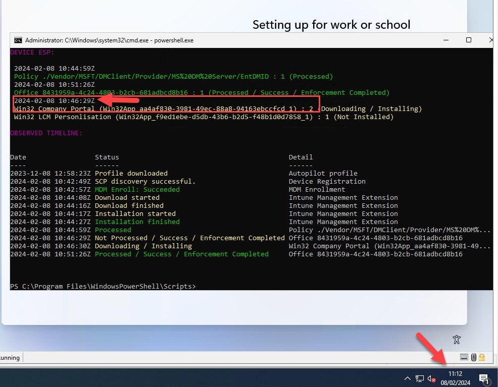Click the 'Download started' status row
The width and height of the screenshot is (498, 387).
(127, 198)
